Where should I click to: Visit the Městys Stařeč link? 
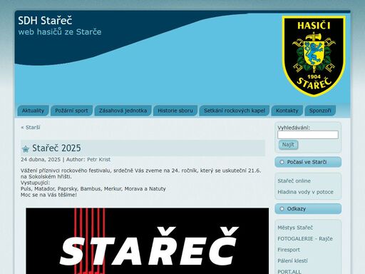click(x=295, y=228)
